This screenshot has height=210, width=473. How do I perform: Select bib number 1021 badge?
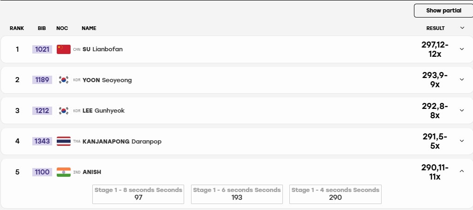[x=42, y=49]
